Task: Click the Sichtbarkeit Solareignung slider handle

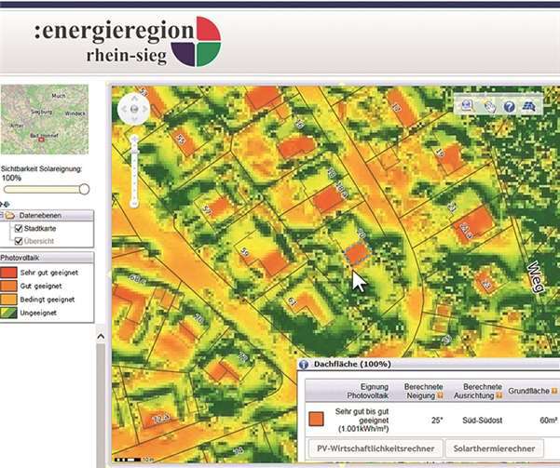Action: point(84,189)
